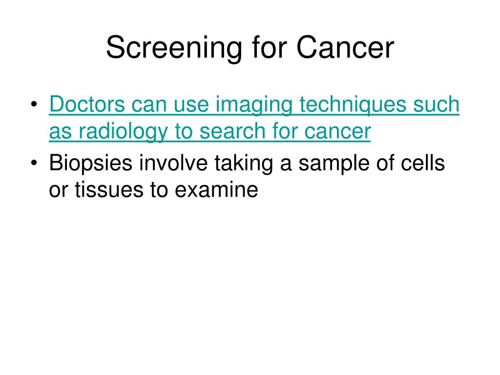Viewport: 500px width, 375px height.
Task: Click the word 'Doctors' in the hyperlink
Action: pyautogui.click(x=87, y=104)
